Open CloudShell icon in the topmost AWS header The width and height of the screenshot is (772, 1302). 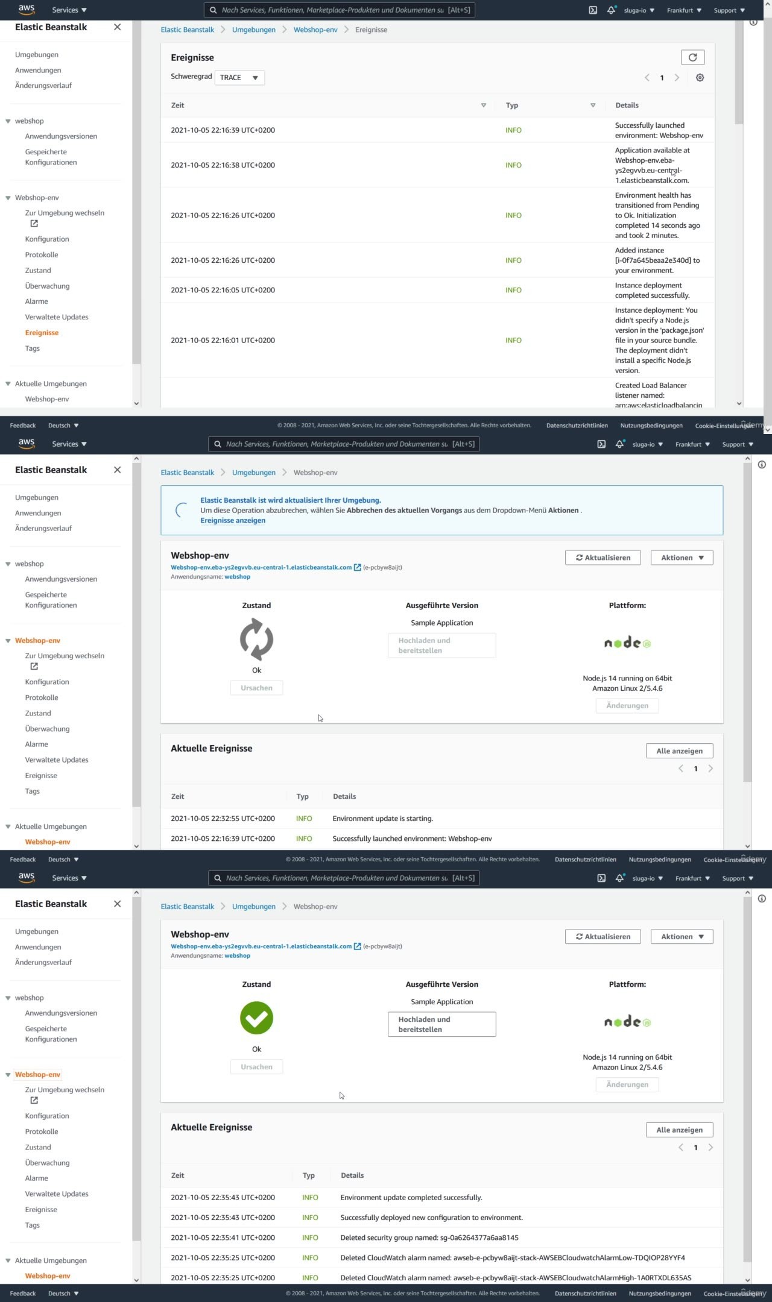pyautogui.click(x=593, y=10)
